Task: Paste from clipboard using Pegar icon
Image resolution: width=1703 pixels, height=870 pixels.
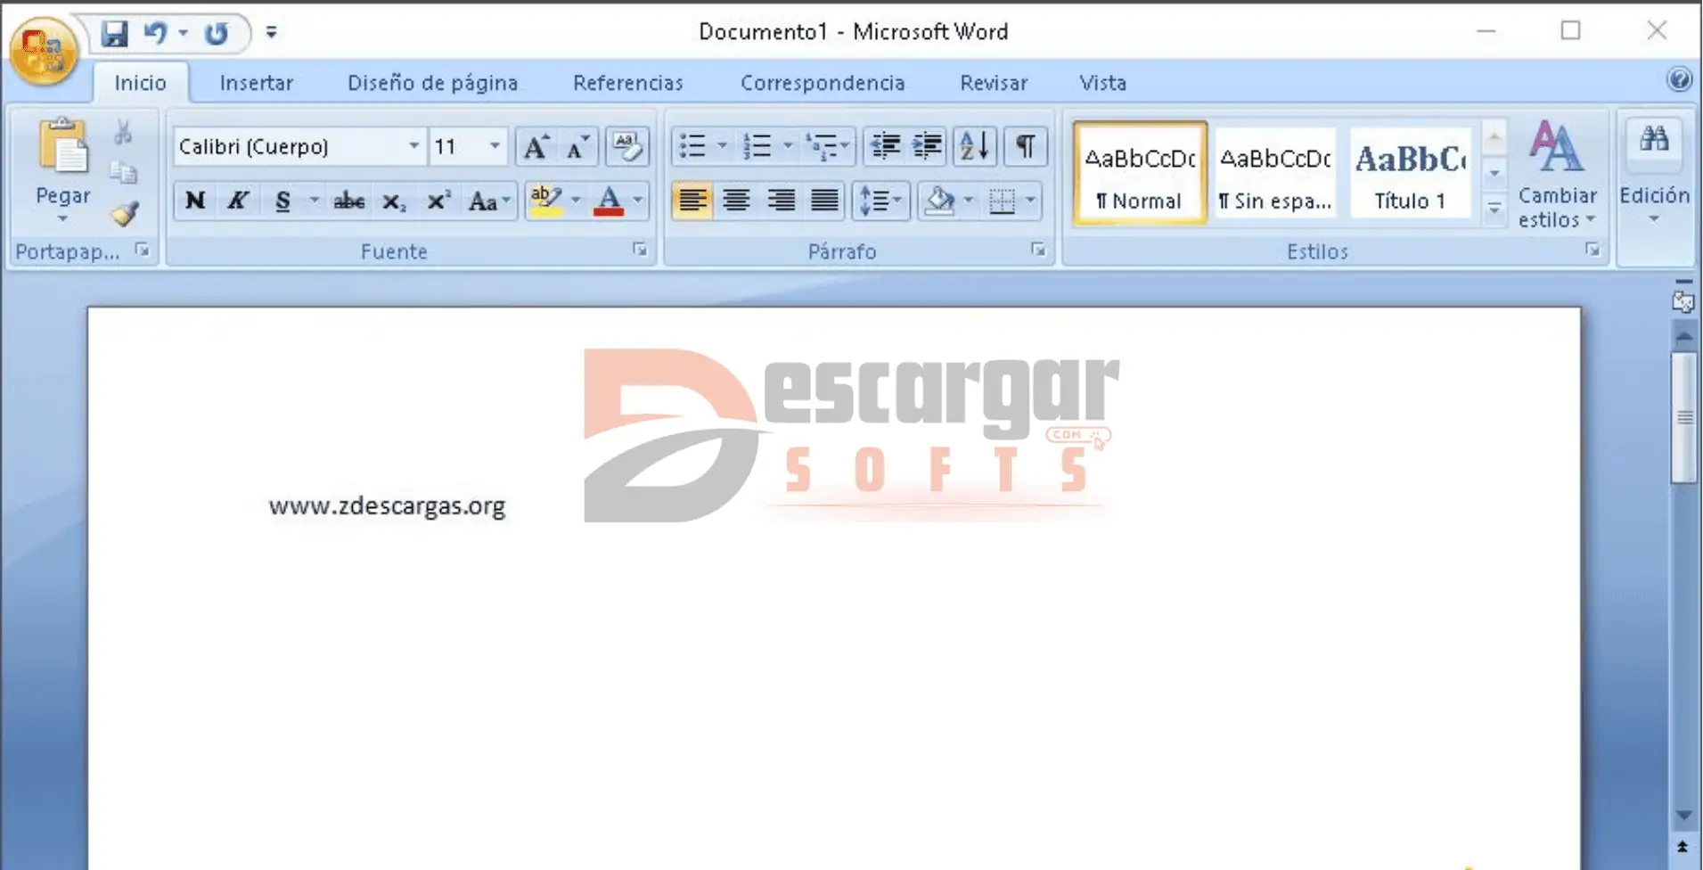Action: (63, 147)
